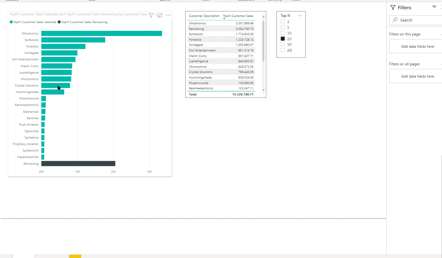Click the Bansheelectronis table row
Viewport: 442px width, 258px height.
(x=221, y=88)
